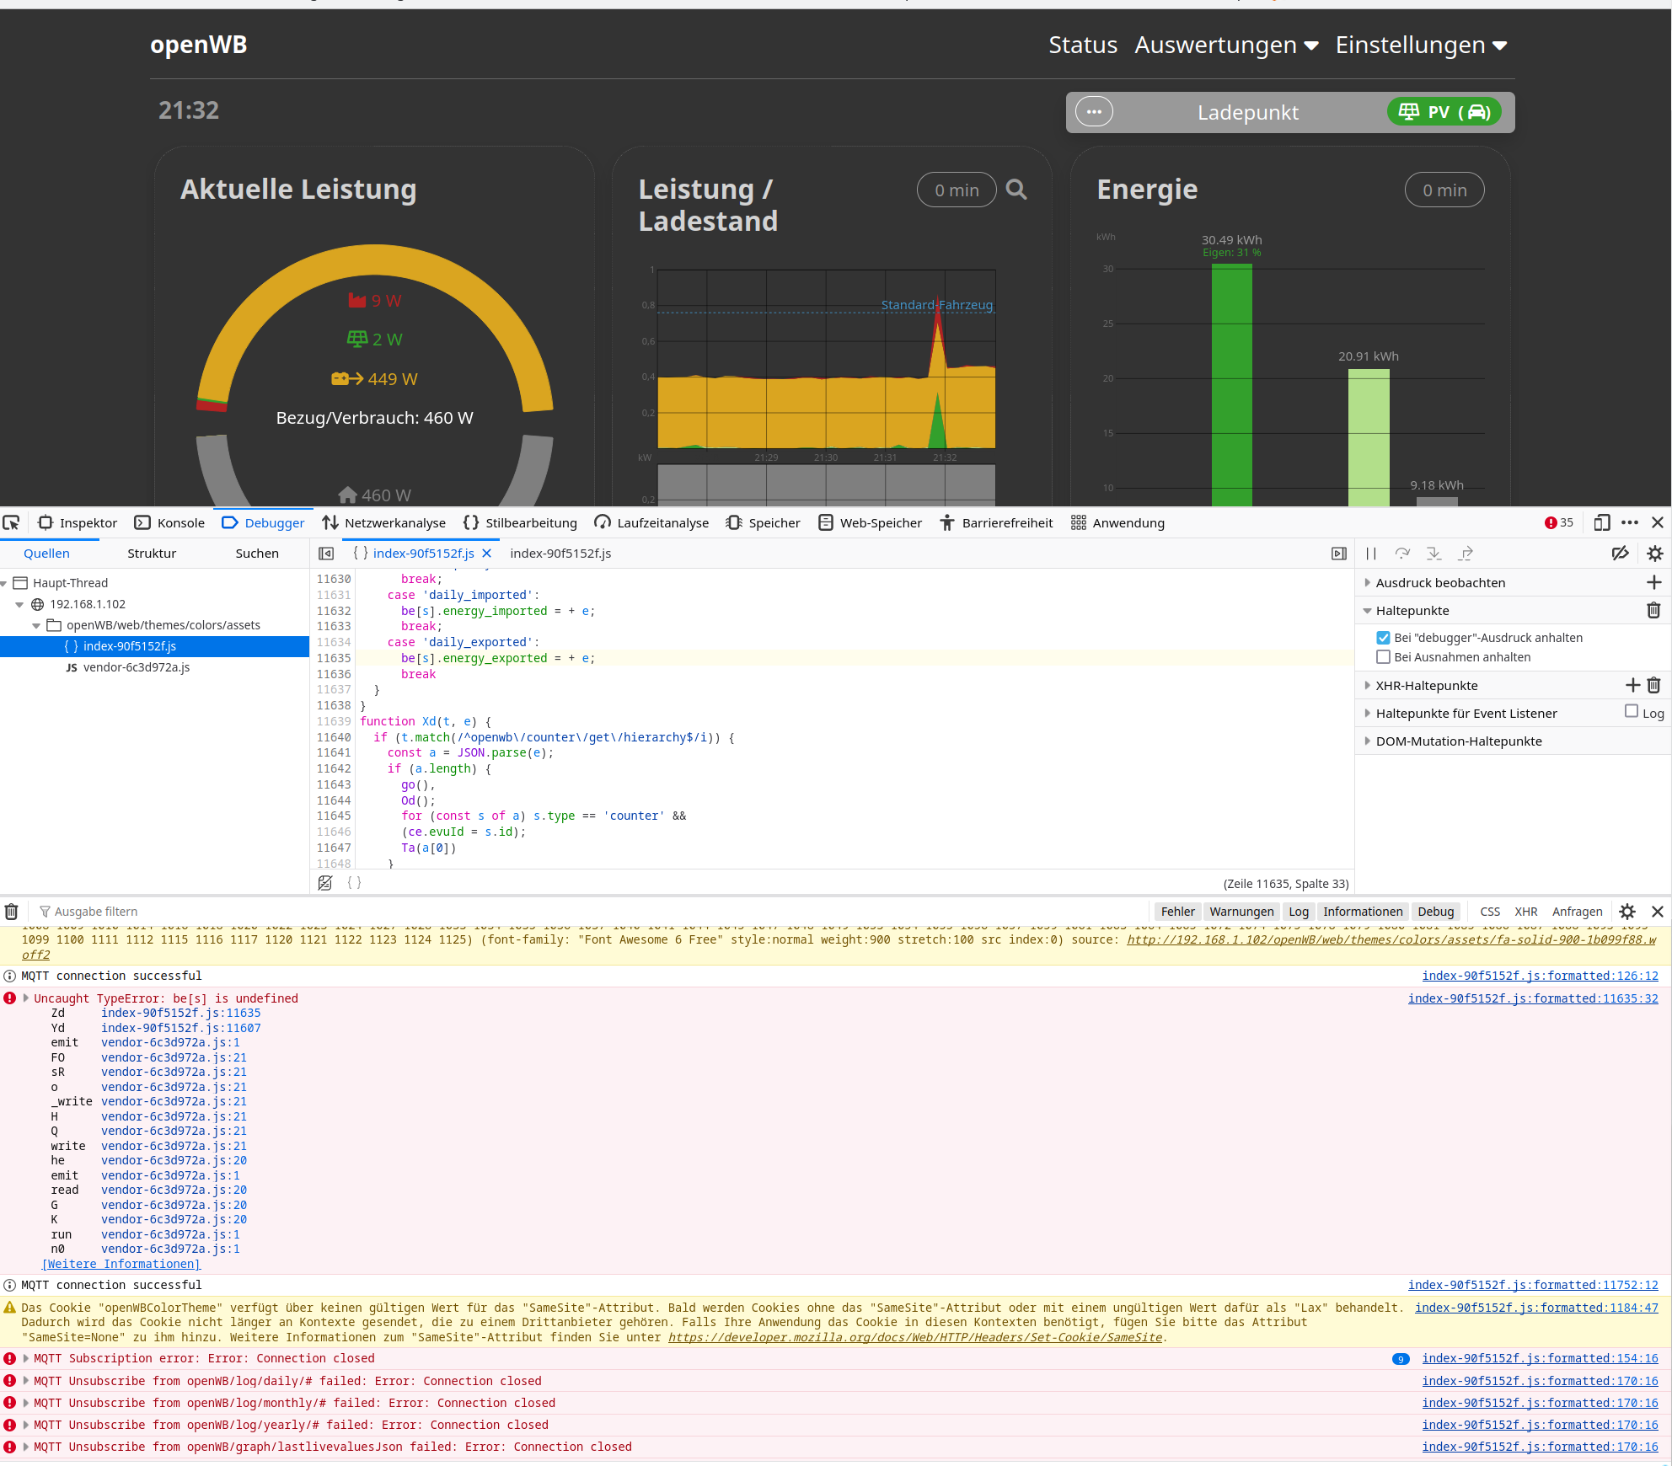Click the three-dots button in Ladepunkt bar
Image resolution: width=1672 pixels, height=1466 pixels.
click(1094, 112)
